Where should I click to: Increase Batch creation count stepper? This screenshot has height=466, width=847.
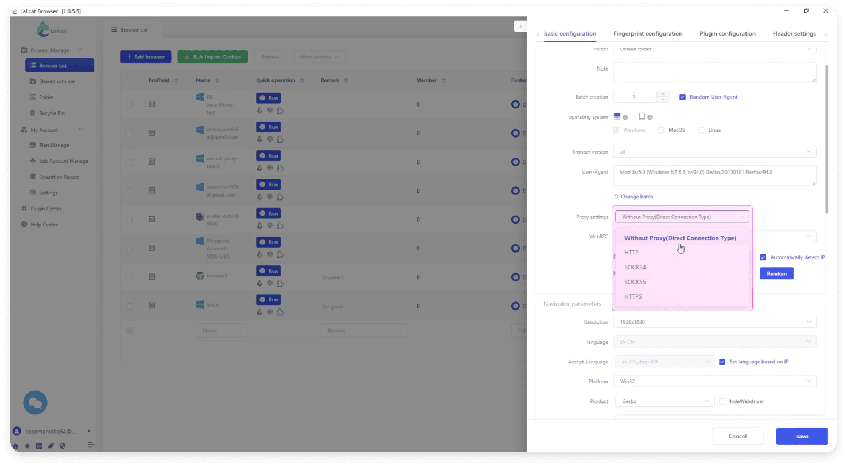coord(663,94)
